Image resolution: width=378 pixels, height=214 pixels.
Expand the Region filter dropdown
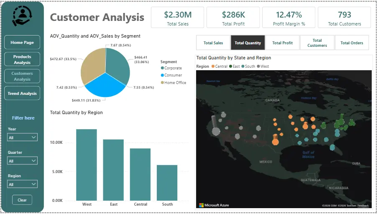22,184
